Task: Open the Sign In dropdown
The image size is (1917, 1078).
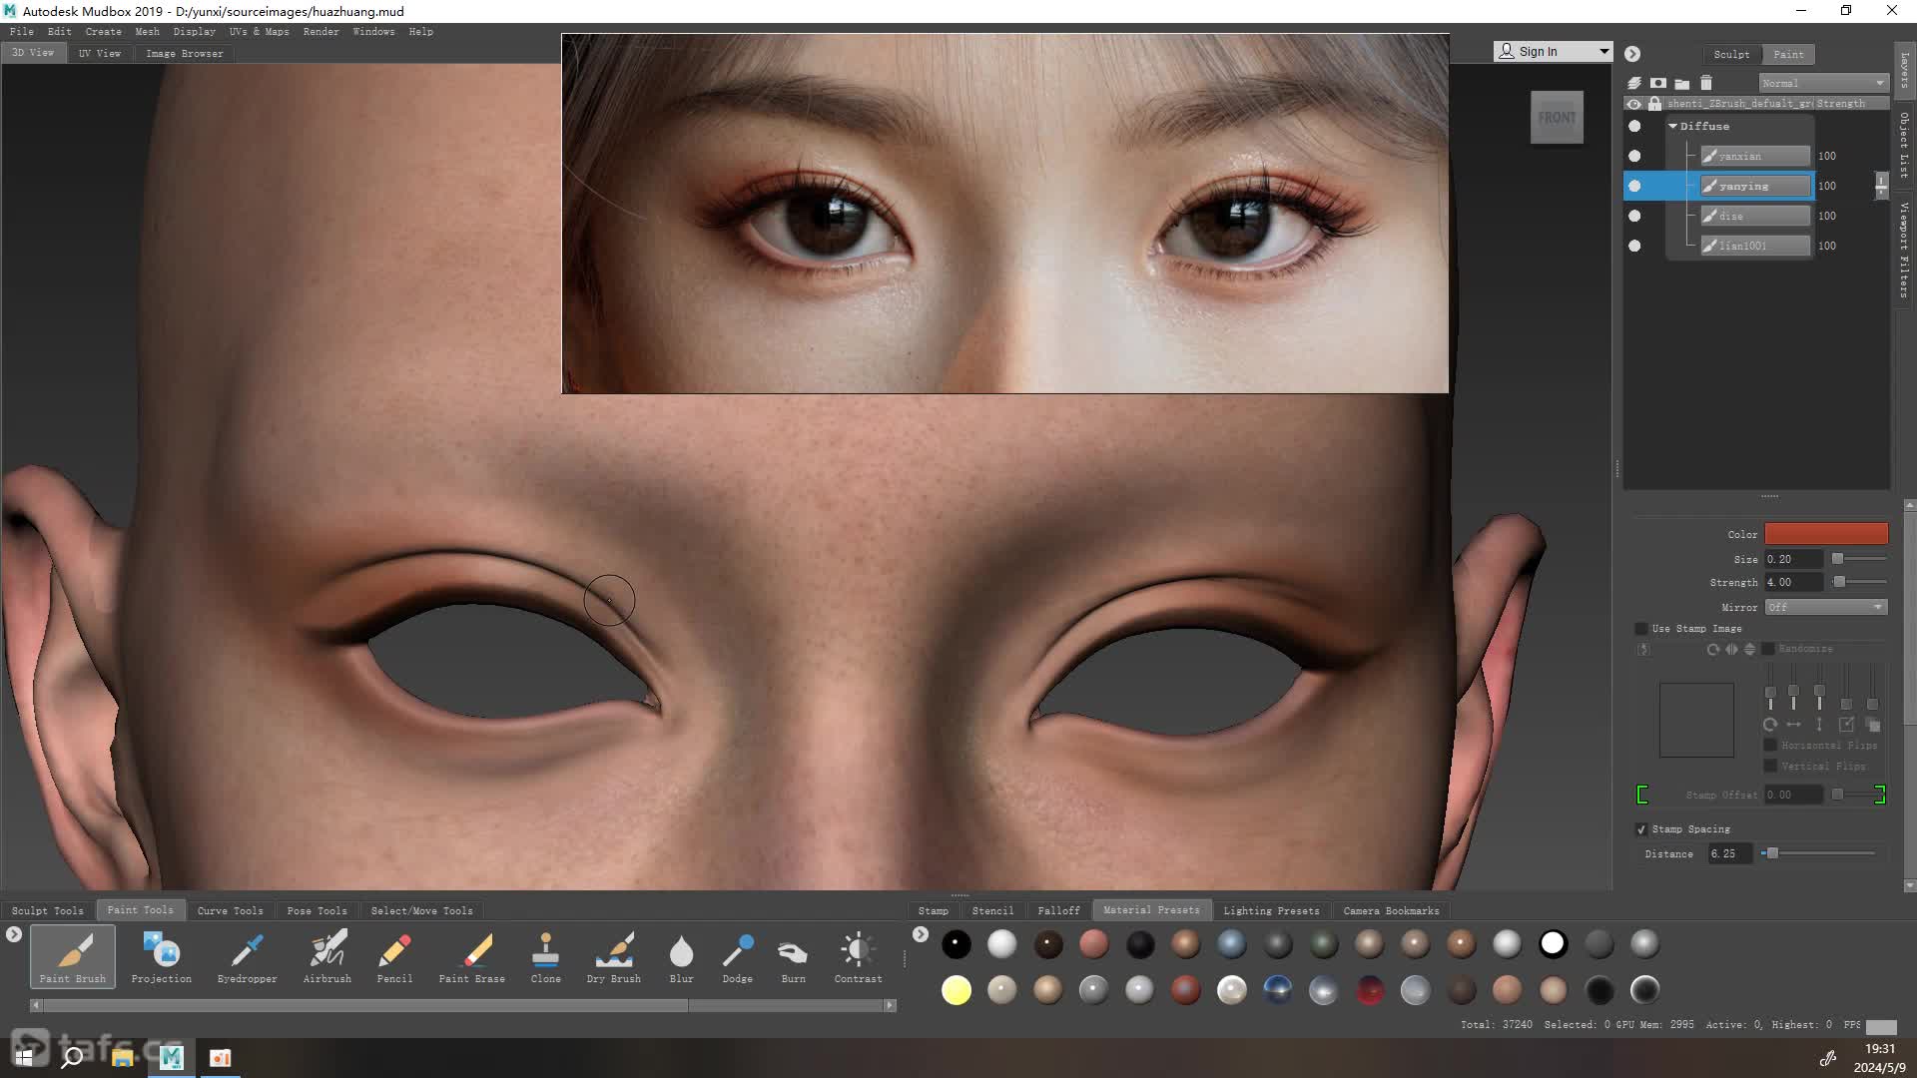Action: coord(1553,51)
